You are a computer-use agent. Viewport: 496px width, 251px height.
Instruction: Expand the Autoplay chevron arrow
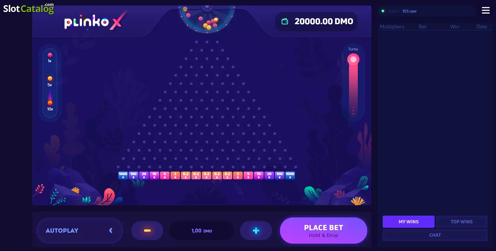[111, 230]
